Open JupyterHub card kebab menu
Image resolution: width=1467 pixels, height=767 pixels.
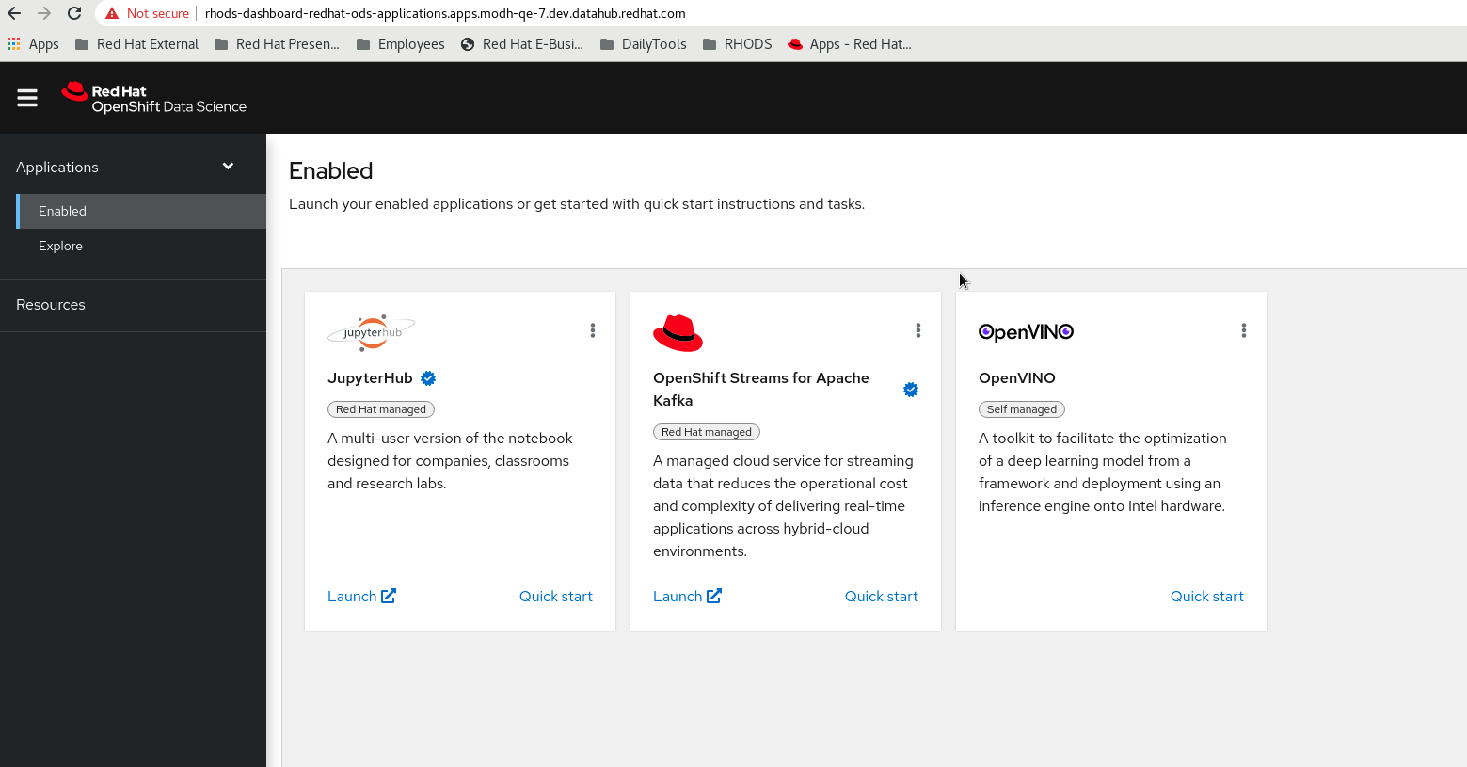(x=593, y=330)
